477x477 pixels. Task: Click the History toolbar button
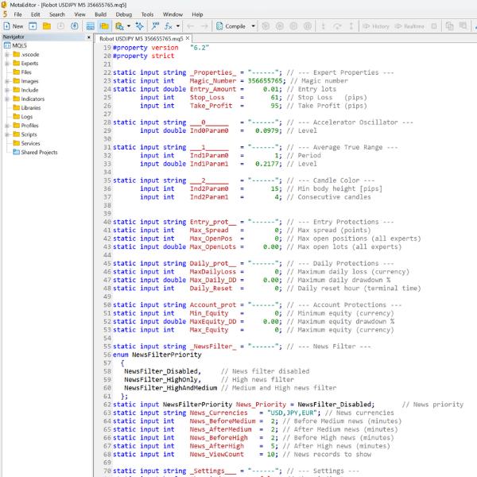pyautogui.click(x=376, y=26)
